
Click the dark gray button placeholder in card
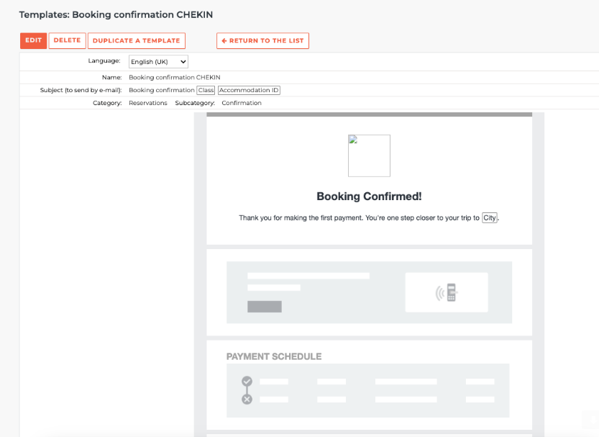pyautogui.click(x=265, y=307)
